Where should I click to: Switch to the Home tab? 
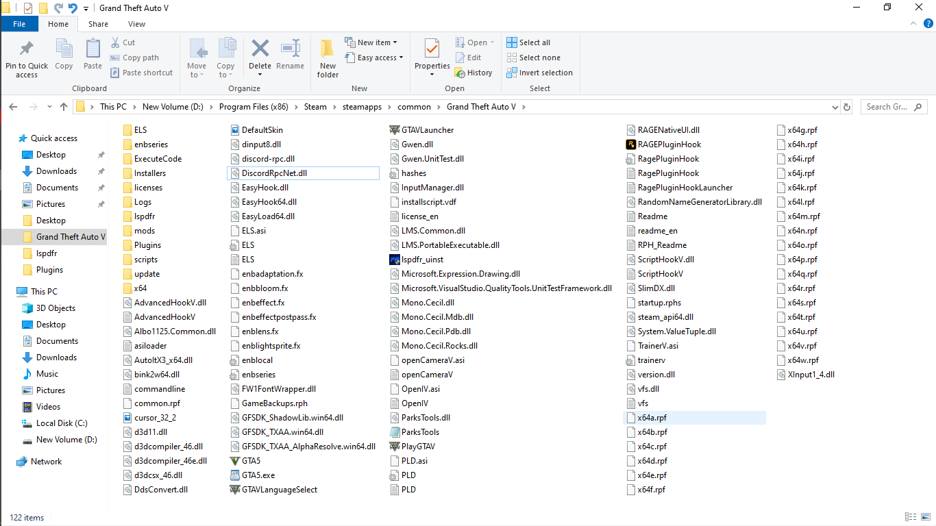(58, 24)
